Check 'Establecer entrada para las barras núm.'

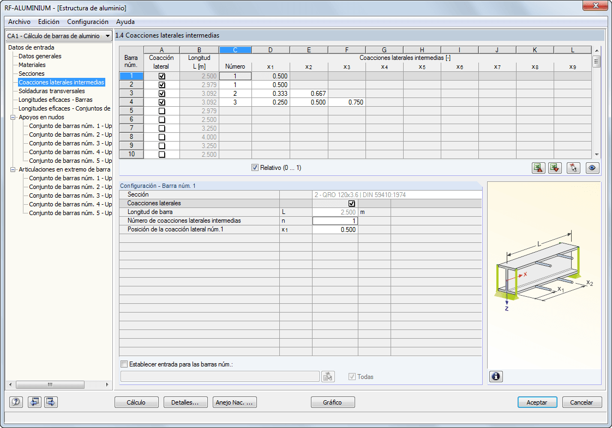coord(124,364)
